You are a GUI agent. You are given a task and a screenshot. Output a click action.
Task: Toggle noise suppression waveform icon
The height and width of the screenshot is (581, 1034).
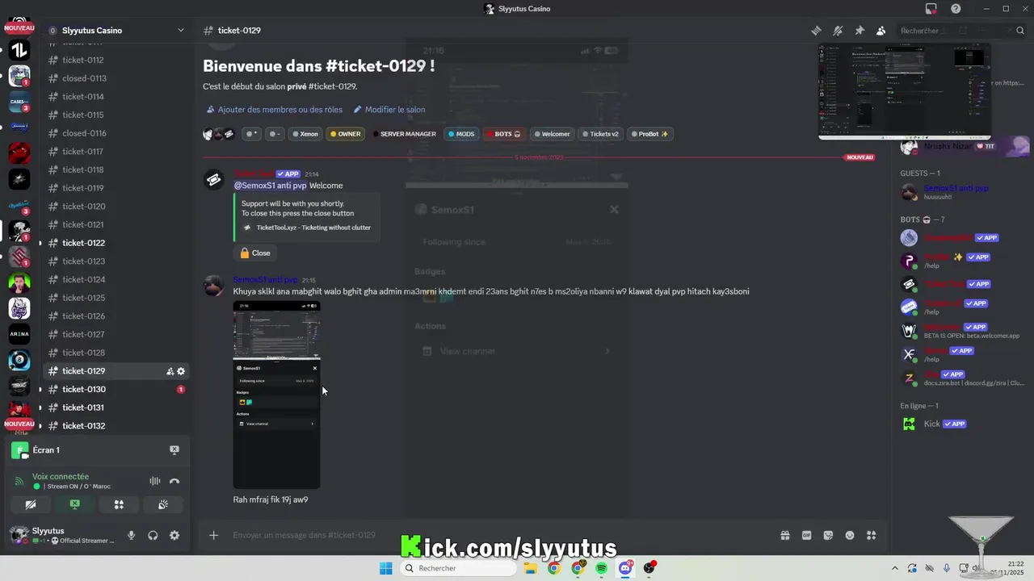pos(154,481)
